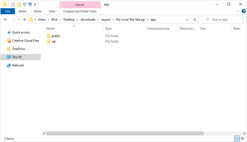Click the New folder quick access icon
This screenshot has width=247, height=142.
pyautogui.click(x=19, y=4)
